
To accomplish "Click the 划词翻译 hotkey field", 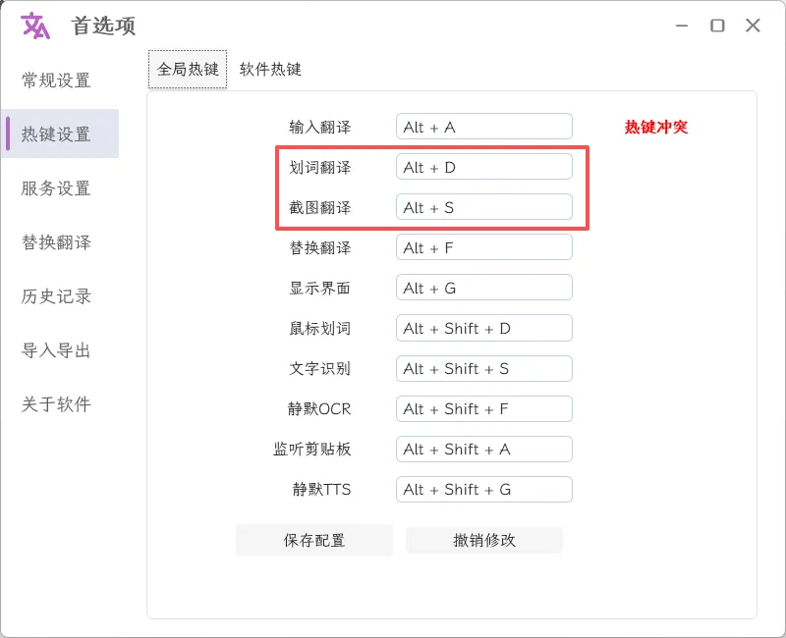I will click(483, 167).
